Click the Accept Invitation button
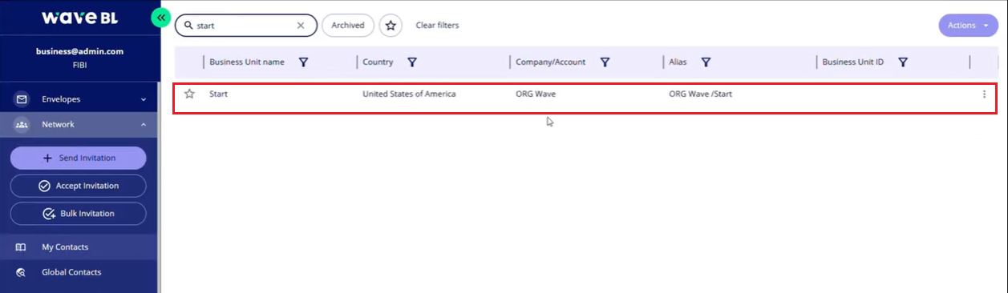This screenshot has width=1008, height=293. [x=79, y=186]
